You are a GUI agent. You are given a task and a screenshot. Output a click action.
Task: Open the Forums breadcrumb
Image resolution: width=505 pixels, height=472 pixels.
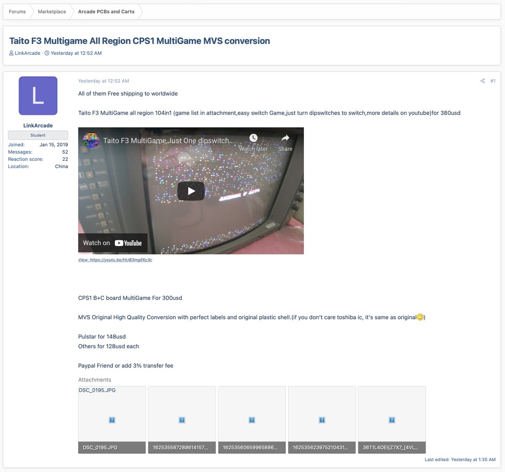(17, 12)
